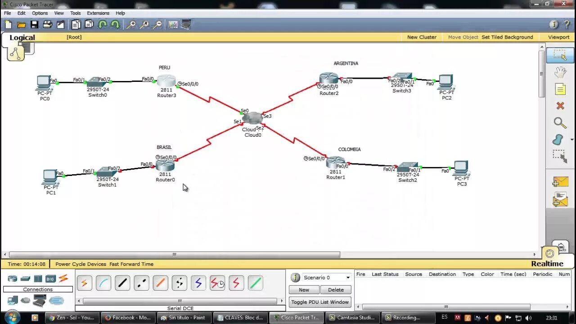Activate the Move Layout hand tool

coord(560,72)
